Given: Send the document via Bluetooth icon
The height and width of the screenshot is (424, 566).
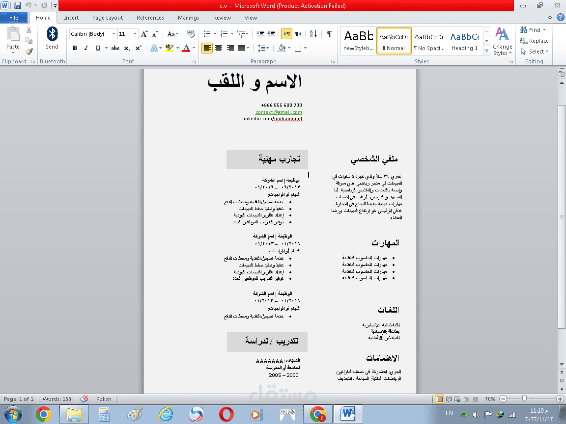Looking at the screenshot, I should [x=52, y=39].
